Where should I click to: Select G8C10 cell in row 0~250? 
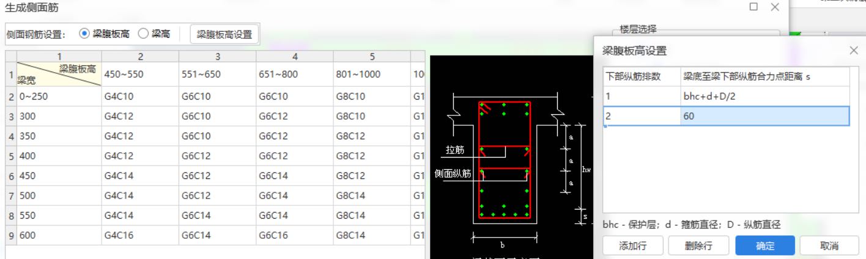tap(371, 97)
